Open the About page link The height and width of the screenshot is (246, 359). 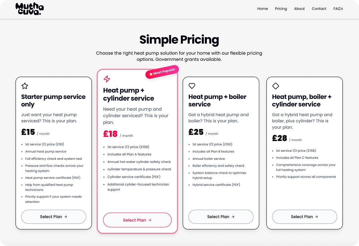tap(299, 9)
